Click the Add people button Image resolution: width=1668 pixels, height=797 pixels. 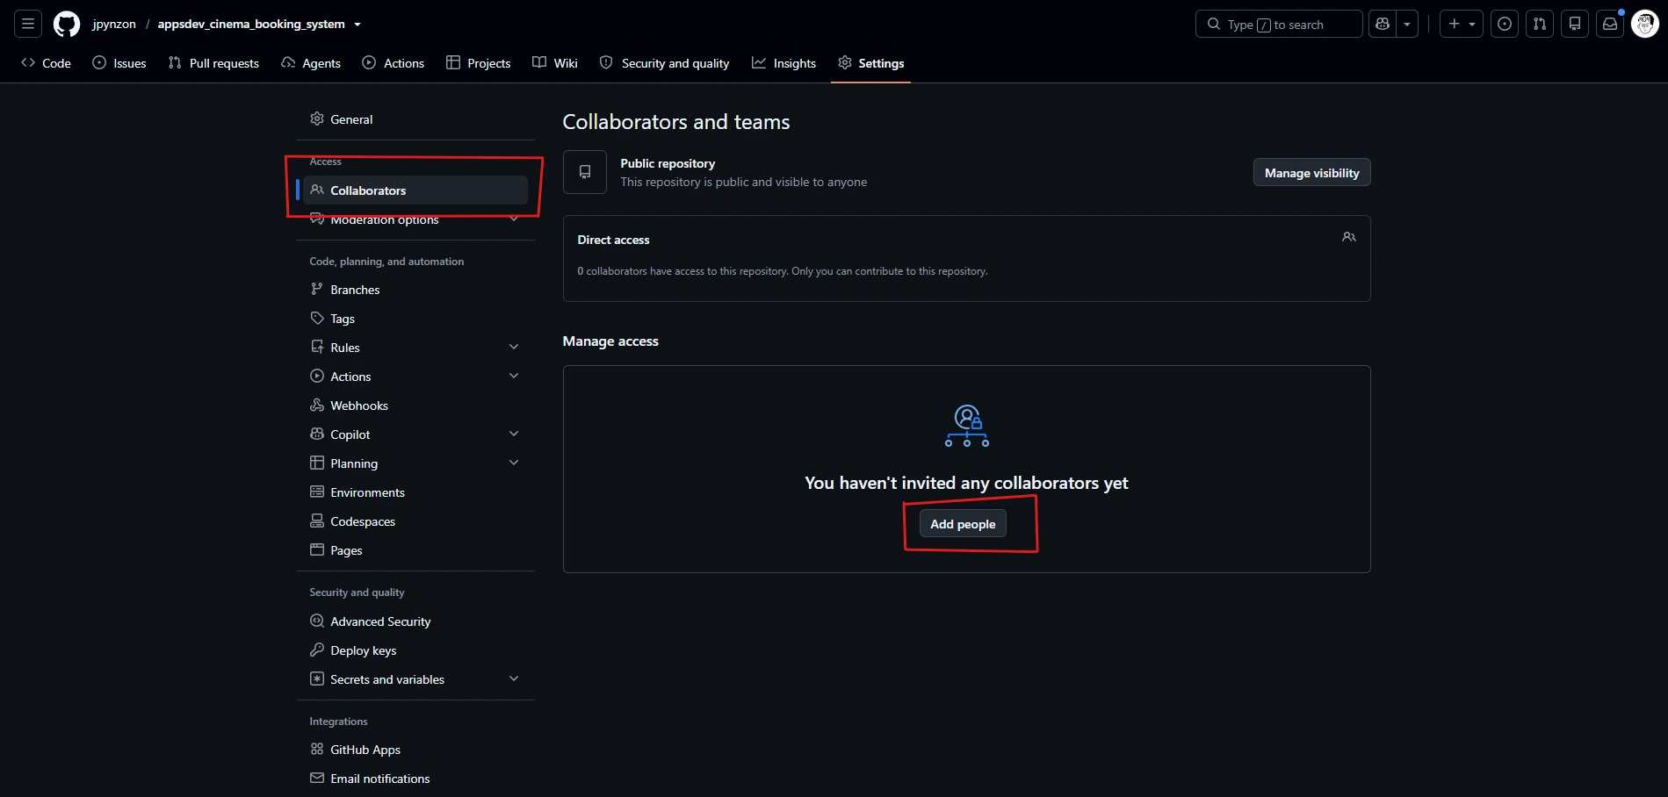[963, 524]
